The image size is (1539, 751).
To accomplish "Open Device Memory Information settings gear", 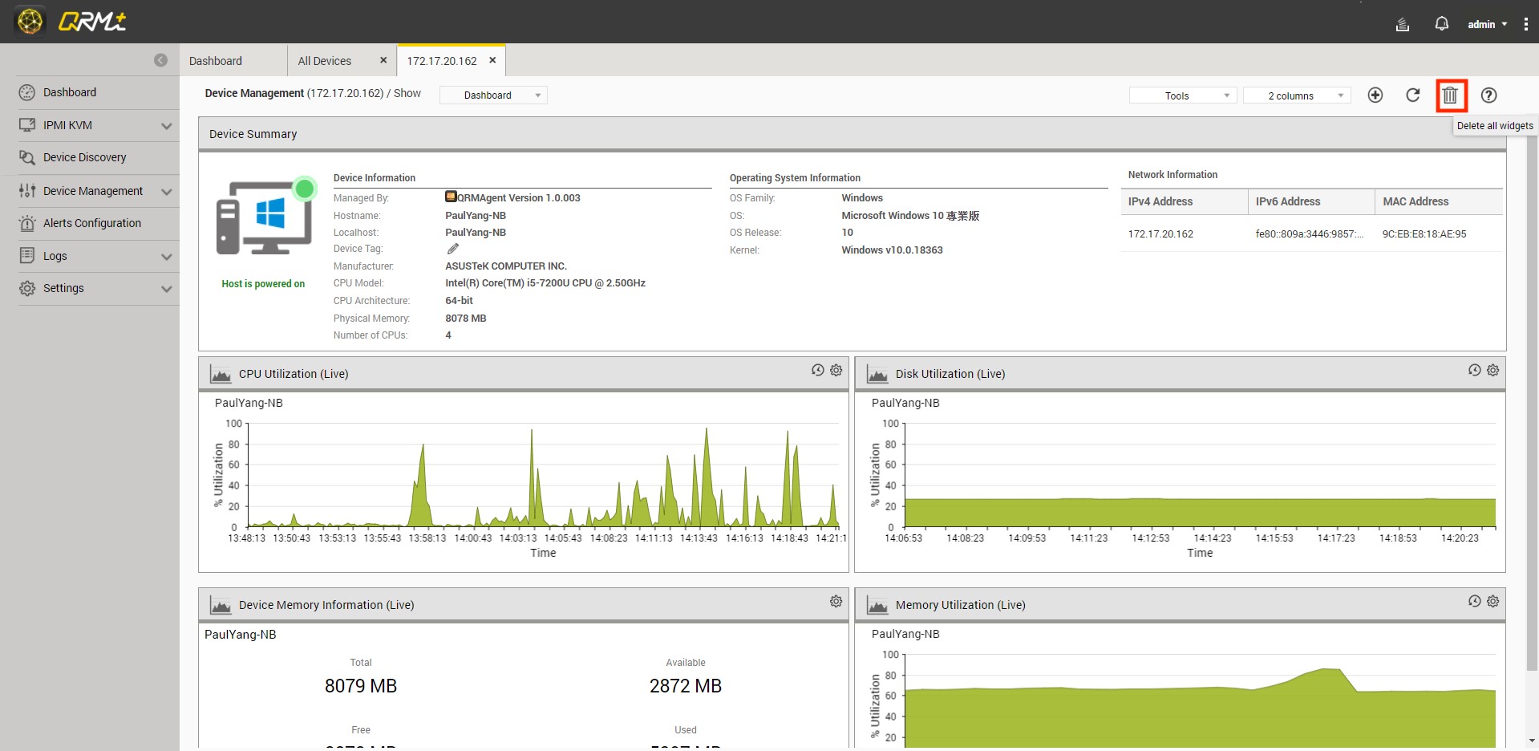I will (836, 601).
